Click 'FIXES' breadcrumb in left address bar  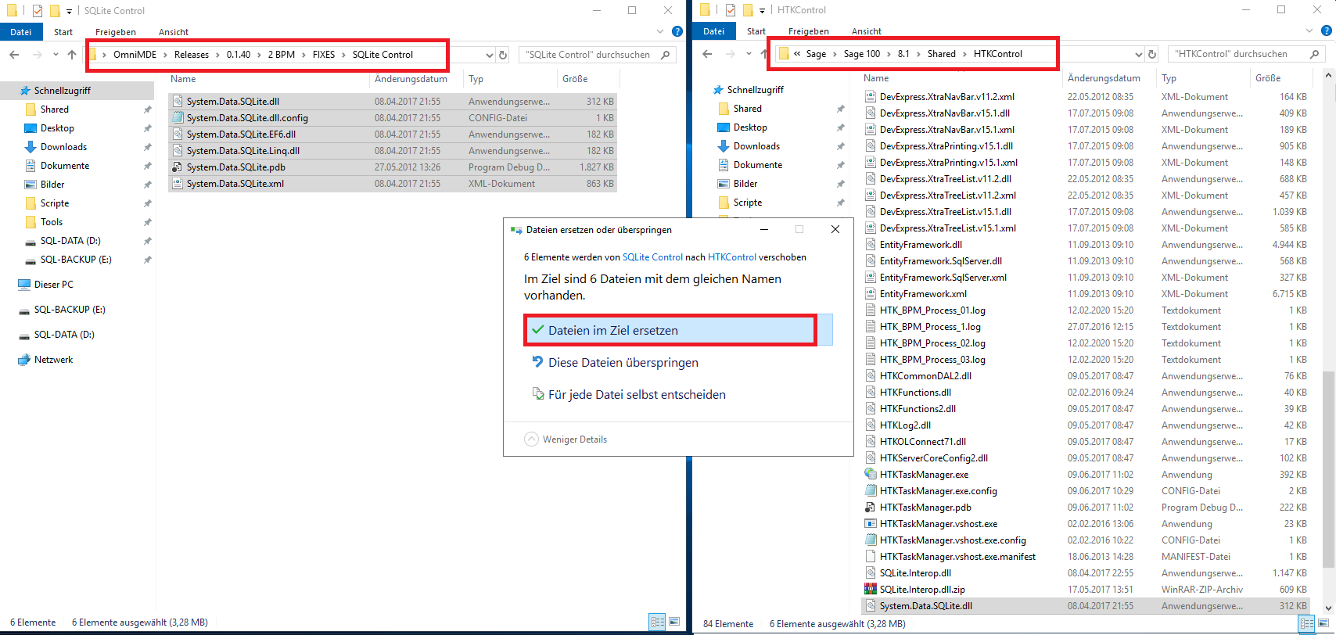coord(324,55)
